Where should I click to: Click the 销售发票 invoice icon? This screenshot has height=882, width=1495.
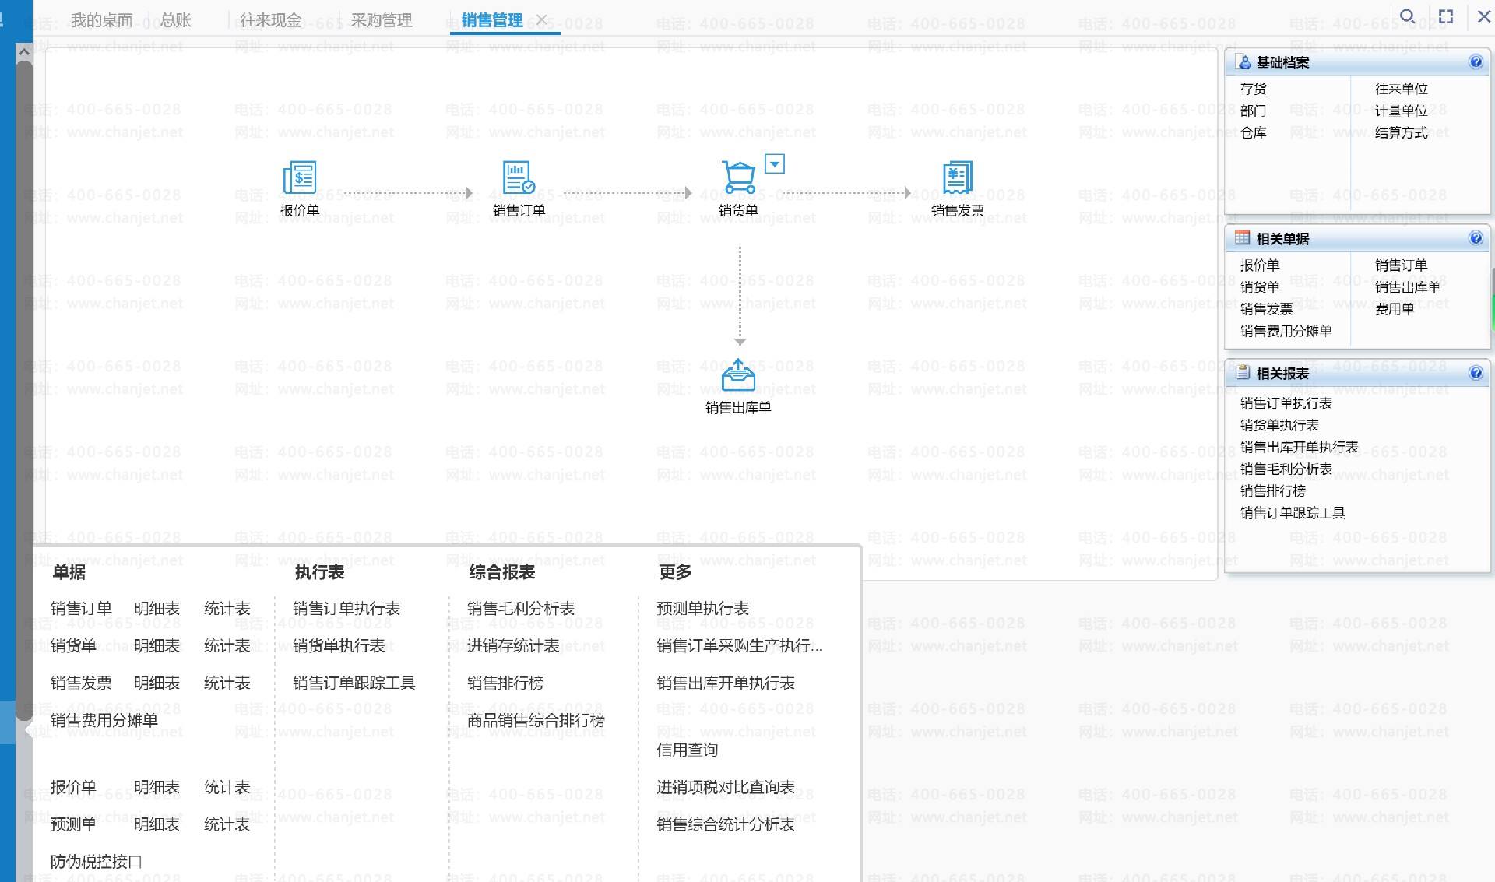tap(957, 178)
